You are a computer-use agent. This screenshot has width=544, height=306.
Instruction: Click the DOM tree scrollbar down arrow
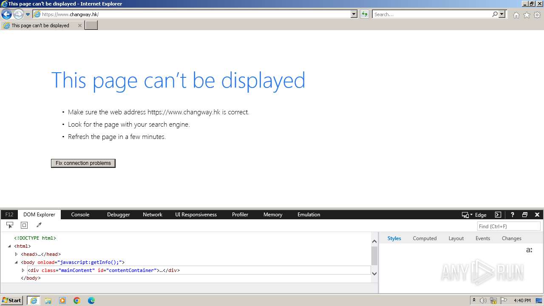point(374,273)
